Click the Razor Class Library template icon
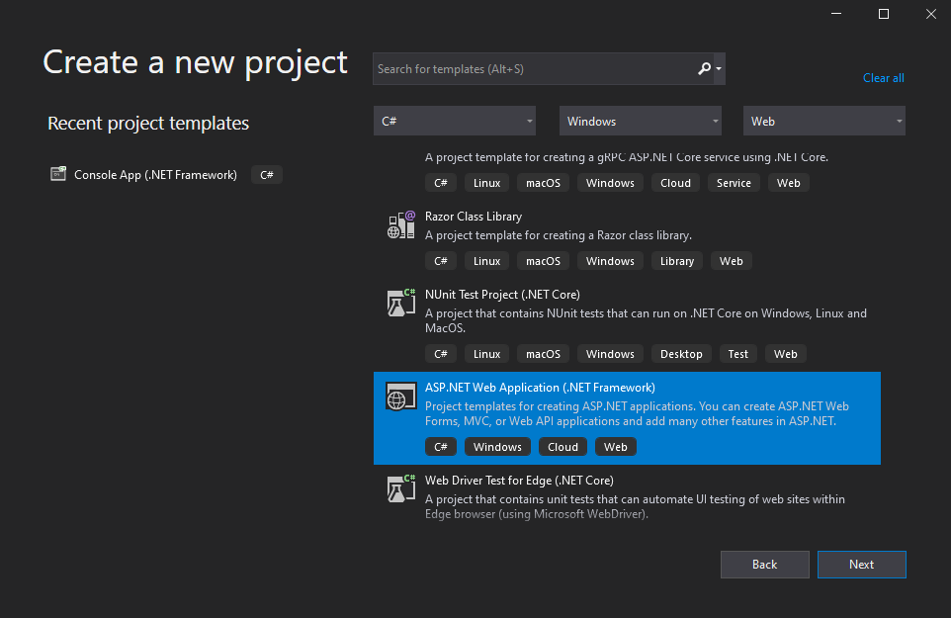951x618 pixels. click(x=401, y=225)
